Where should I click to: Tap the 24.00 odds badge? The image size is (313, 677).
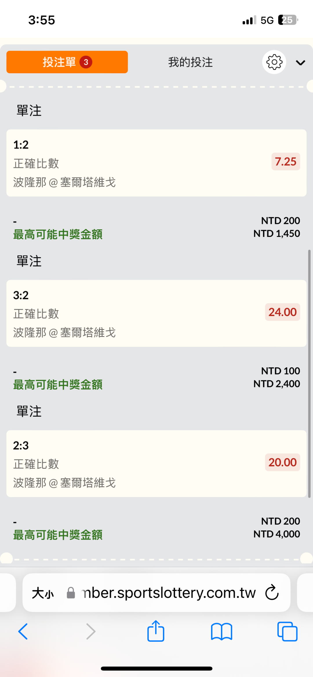point(282,312)
